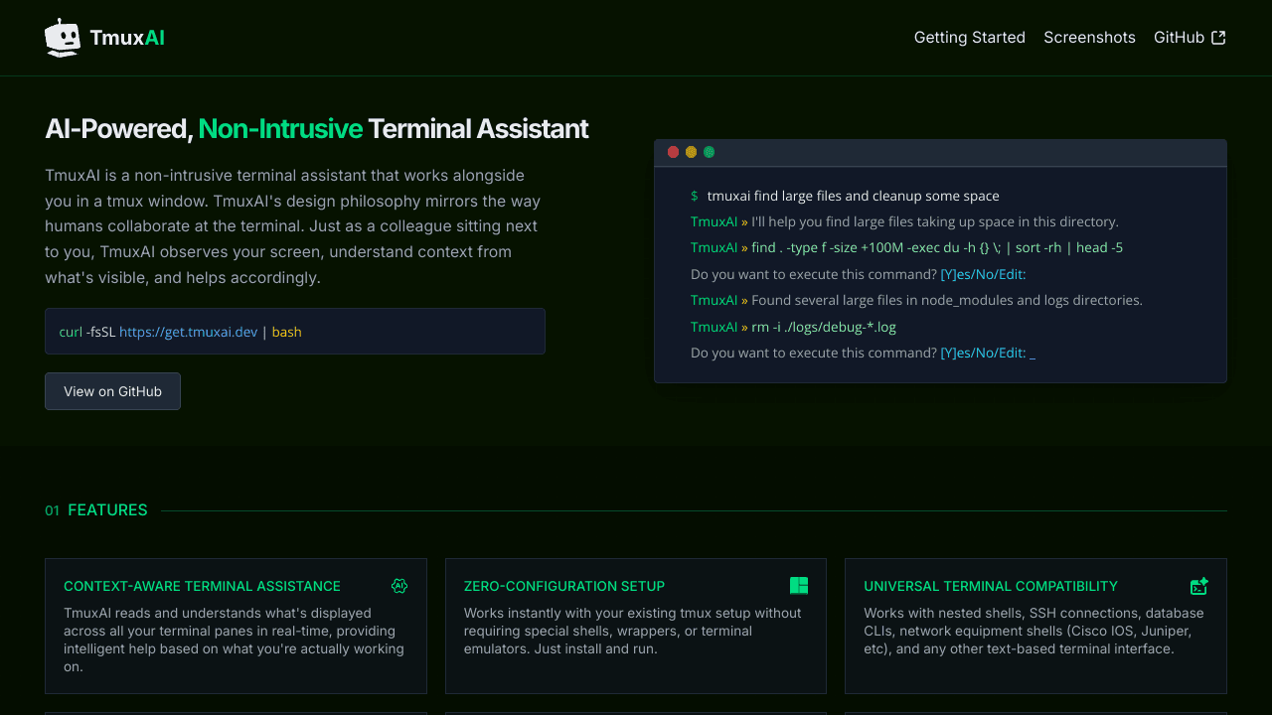Click the green dot in terminal window
The height and width of the screenshot is (715, 1272).
click(709, 152)
